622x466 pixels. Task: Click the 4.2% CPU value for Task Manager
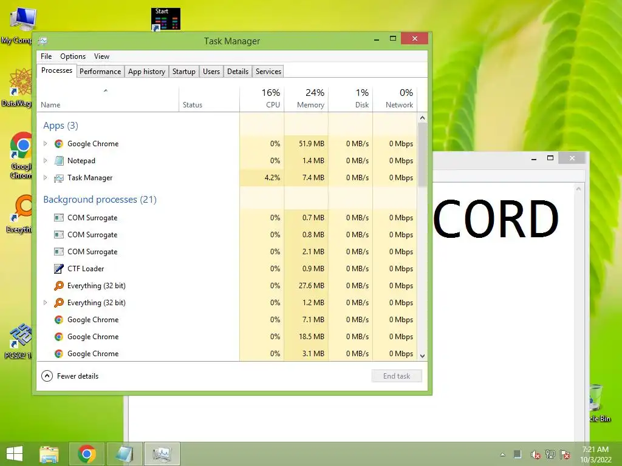click(272, 178)
